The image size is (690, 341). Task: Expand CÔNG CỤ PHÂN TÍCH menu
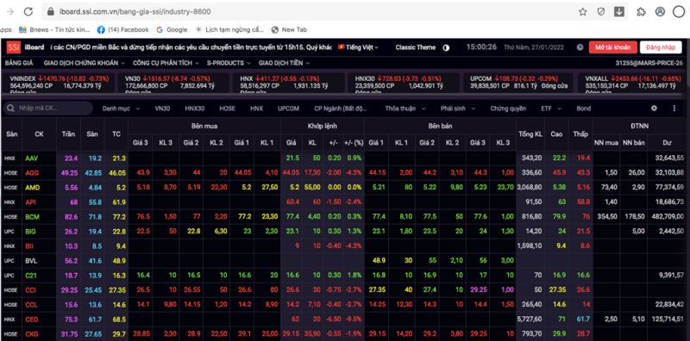[x=166, y=63]
